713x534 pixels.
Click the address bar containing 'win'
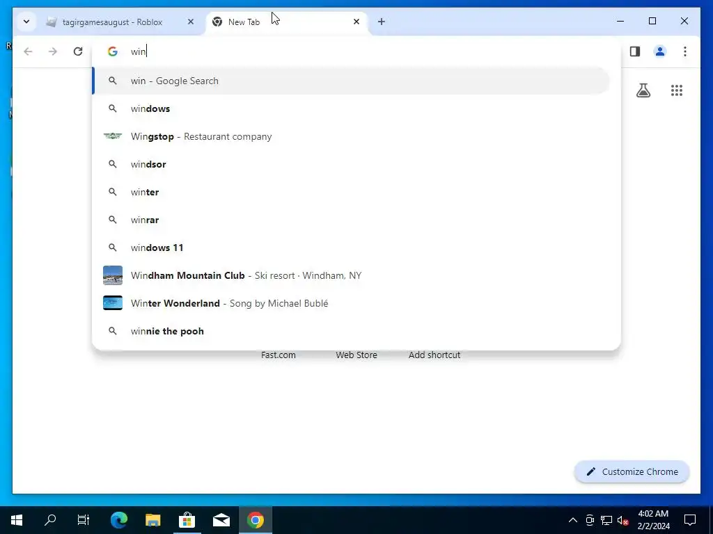(356, 51)
